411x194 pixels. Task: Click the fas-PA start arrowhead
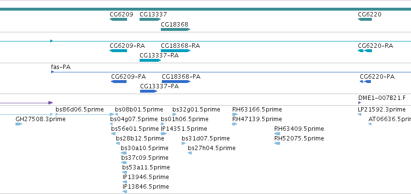pos(52,72)
